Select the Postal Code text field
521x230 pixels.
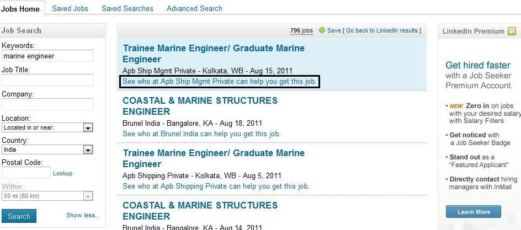pos(26,173)
